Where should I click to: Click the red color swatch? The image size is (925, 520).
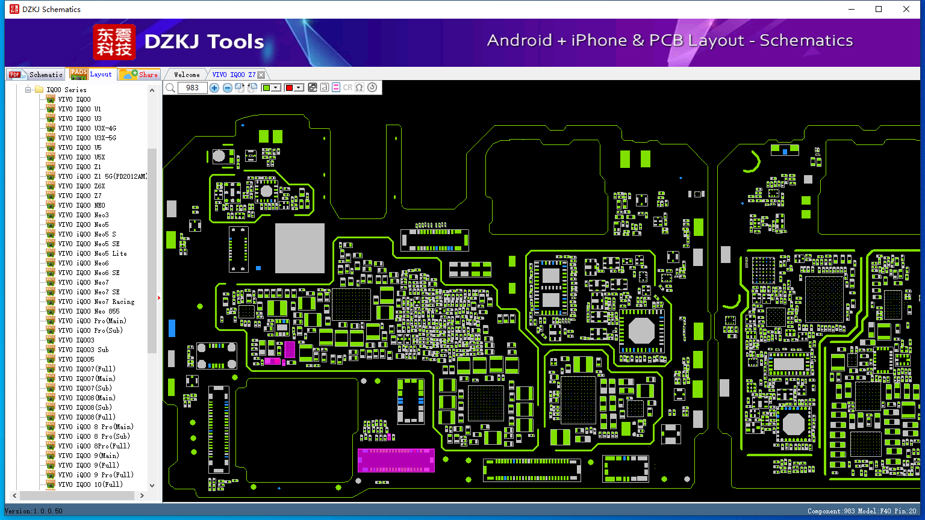tap(289, 88)
